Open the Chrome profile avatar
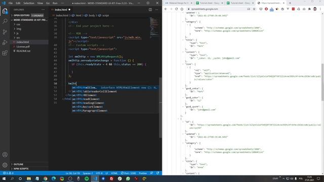This screenshot has width=324, height=182. tap(315, 9)
